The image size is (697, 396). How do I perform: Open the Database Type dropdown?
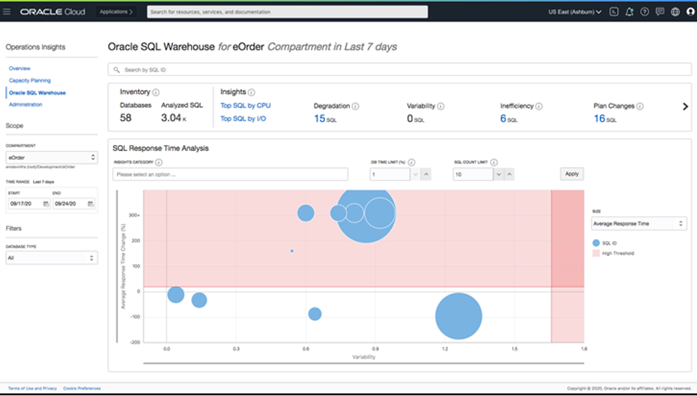click(x=51, y=258)
